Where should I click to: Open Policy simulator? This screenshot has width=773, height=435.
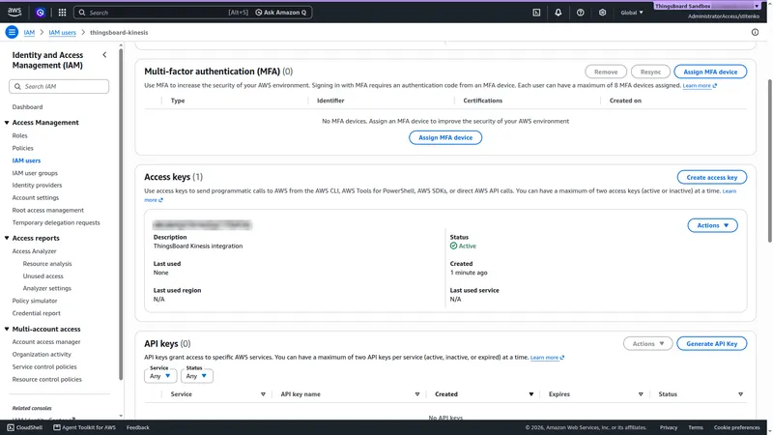(35, 301)
